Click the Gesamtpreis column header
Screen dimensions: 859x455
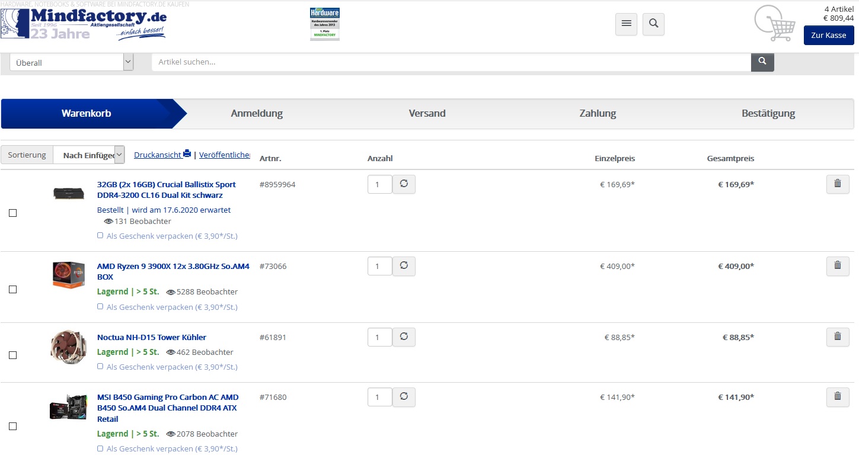(x=730, y=158)
